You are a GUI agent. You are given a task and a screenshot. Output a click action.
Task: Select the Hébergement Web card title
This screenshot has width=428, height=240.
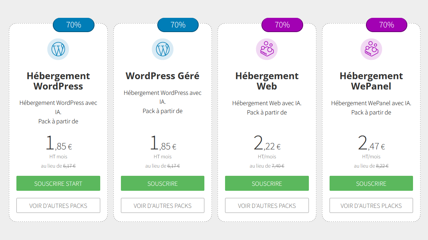[267, 81]
